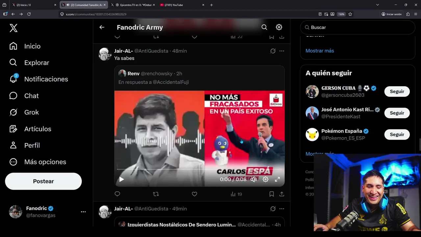Open Izquierdistas Nostálgicos quoted post author

pos(182,224)
